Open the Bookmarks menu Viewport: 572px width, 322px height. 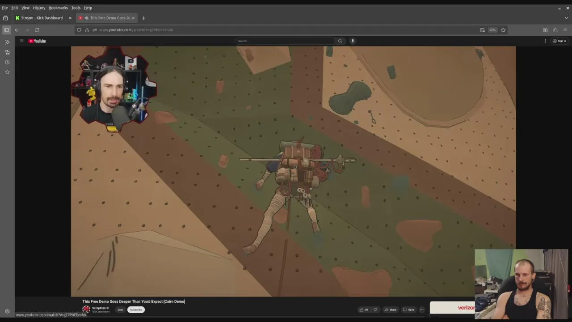point(58,8)
